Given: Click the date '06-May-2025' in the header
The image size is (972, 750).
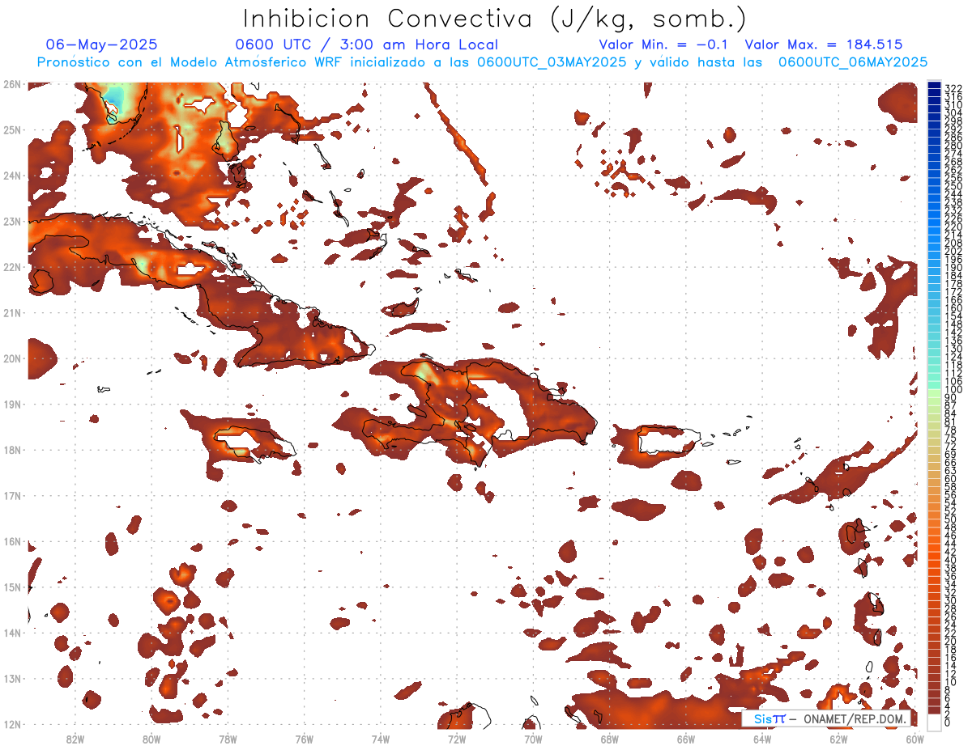Looking at the screenshot, I should pos(101,44).
